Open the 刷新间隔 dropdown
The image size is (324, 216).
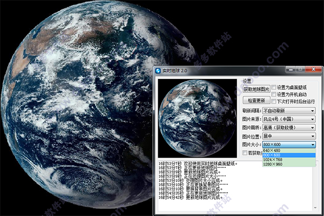point(289,111)
